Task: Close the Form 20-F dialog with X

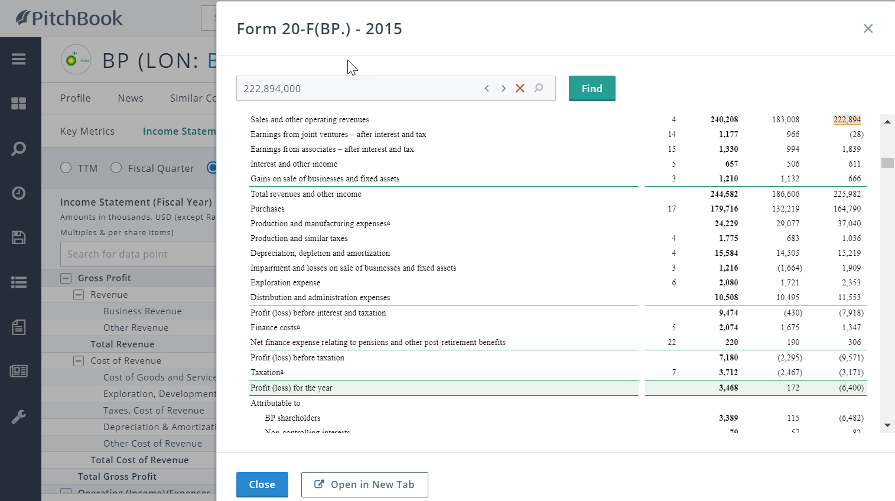Action: pos(868,28)
